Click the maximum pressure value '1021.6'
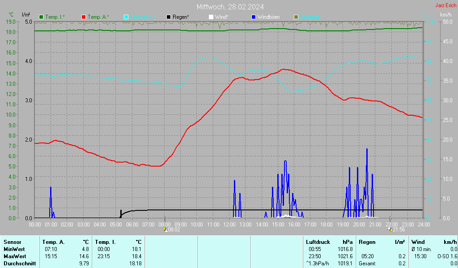458x268 pixels. [345, 256]
